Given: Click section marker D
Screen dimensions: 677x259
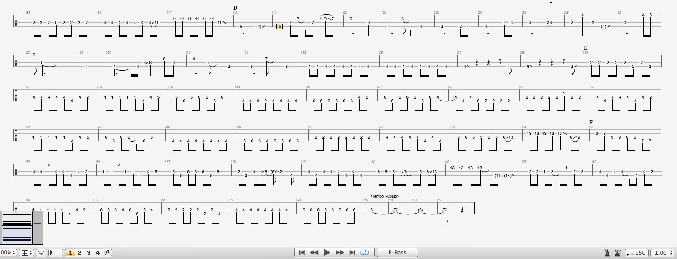Looking at the screenshot, I should [x=235, y=8].
